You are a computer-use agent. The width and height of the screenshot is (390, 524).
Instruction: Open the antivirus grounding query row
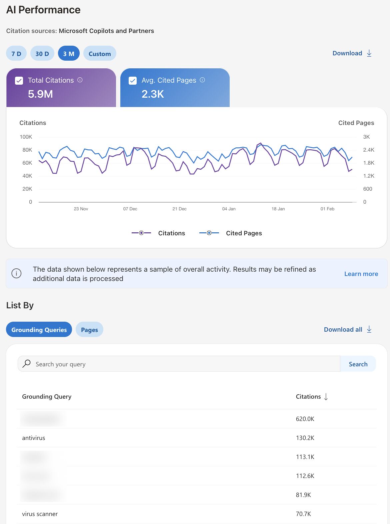197,438
